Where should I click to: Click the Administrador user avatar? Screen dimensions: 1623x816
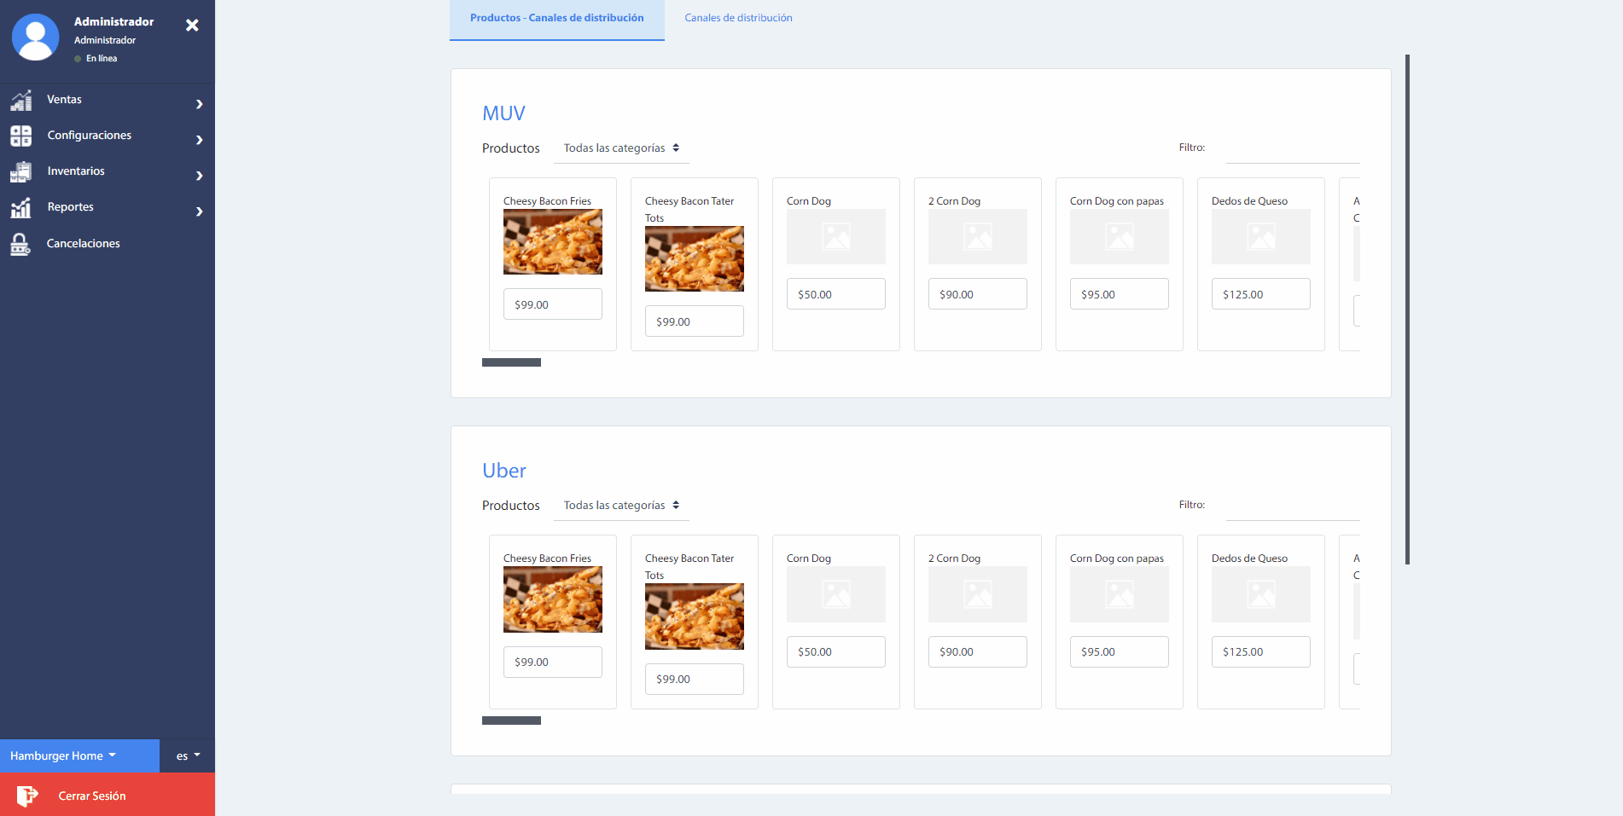[36, 38]
